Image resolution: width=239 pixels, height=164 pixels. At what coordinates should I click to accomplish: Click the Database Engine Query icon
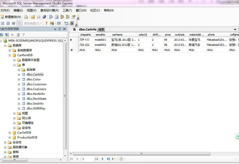[26, 17]
